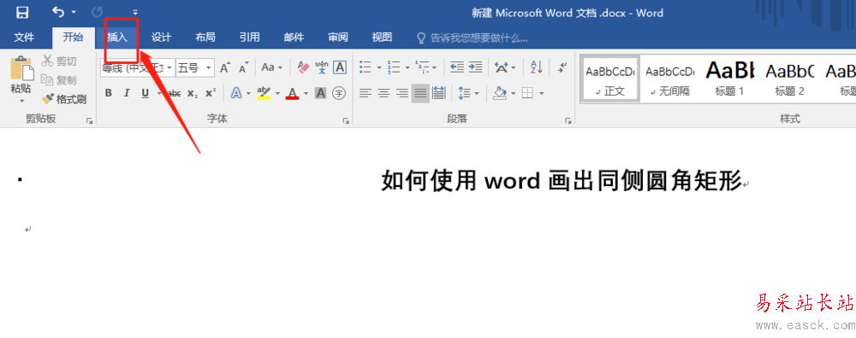Toggle superscript formatting
Image resolution: width=856 pixels, height=338 pixels.
click(x=211, y=93)
